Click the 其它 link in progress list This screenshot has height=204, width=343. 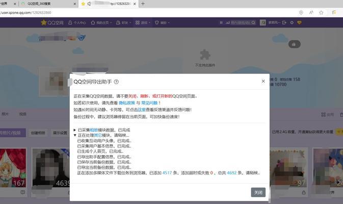(x=98, y=135)
